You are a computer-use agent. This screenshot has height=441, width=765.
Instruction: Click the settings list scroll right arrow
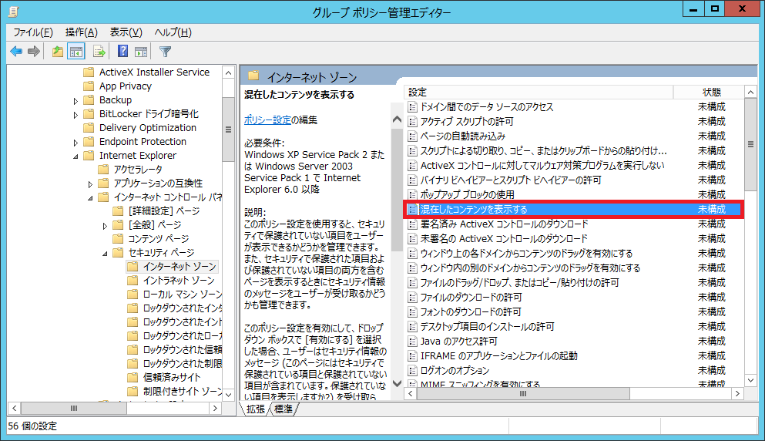tap(737, 394)
